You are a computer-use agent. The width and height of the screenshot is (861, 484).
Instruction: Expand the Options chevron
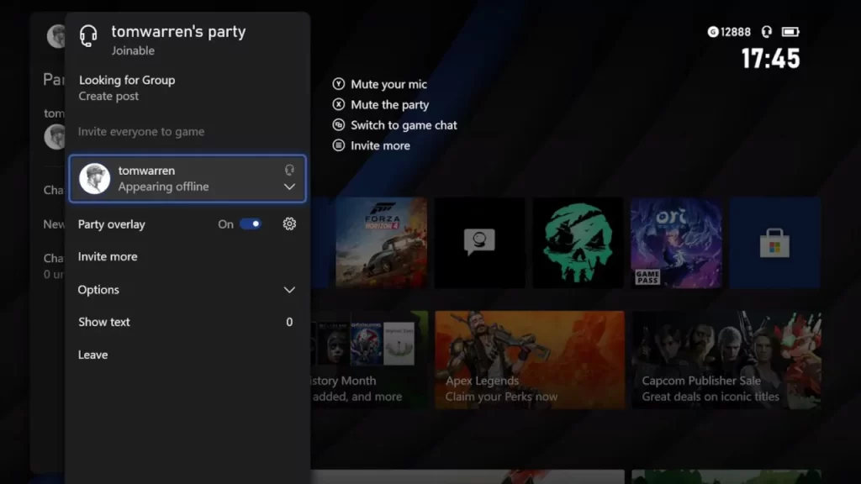click(289, 290)
